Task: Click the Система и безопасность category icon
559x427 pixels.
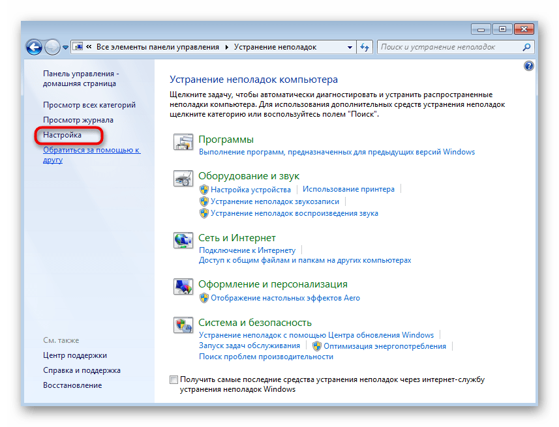Action: 183,325
